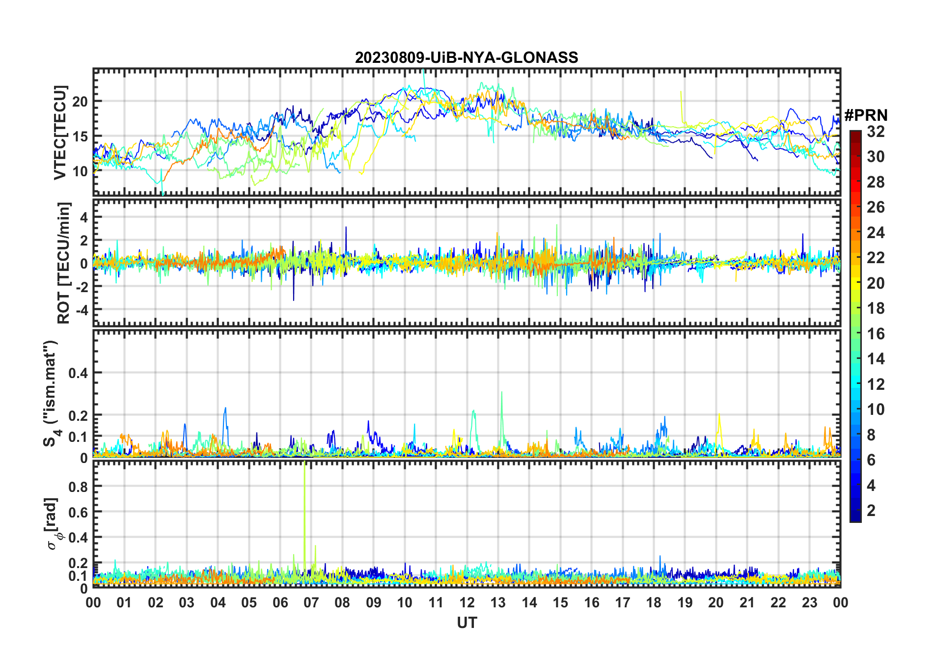Viewport: 934px width, 653px height.
Task: Click the colorbar tick label 6
Action: coord(871,460)
